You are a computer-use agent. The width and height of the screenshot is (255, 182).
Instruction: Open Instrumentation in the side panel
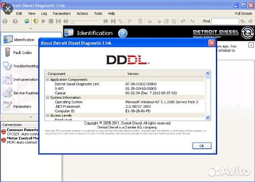[20, 79]
